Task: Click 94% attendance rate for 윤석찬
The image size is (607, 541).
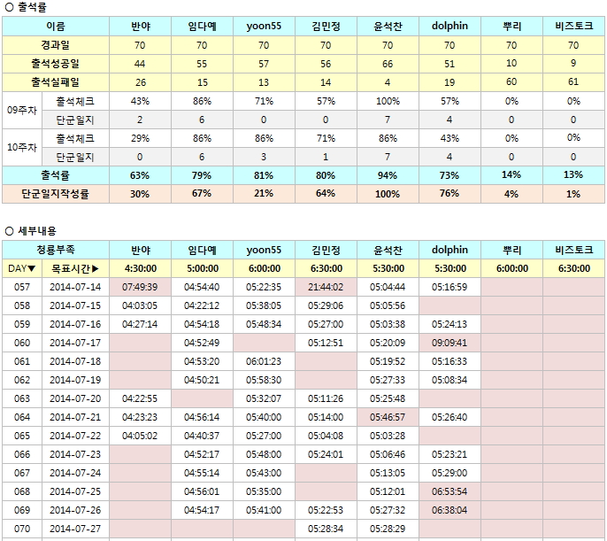Action: 388,175
